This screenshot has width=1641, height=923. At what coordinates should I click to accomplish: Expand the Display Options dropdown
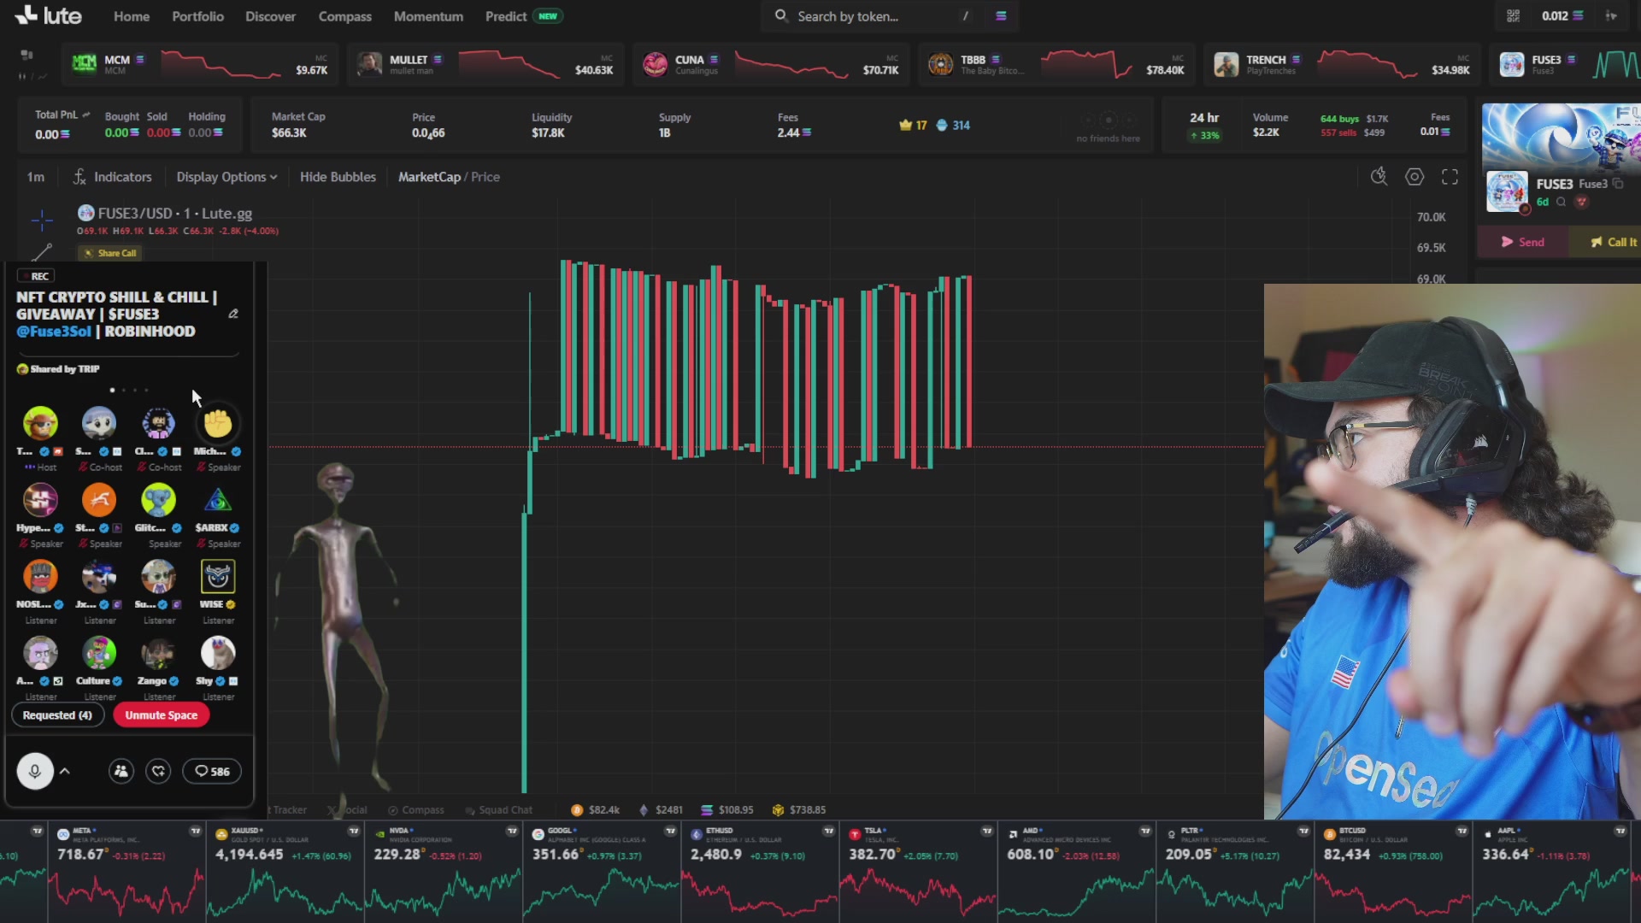pos(226,177)
